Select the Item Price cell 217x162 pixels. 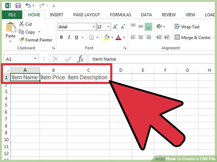[53, 77]
